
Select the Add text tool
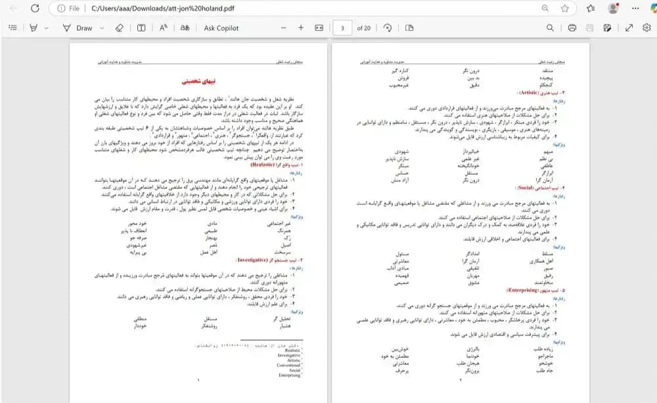141,28
